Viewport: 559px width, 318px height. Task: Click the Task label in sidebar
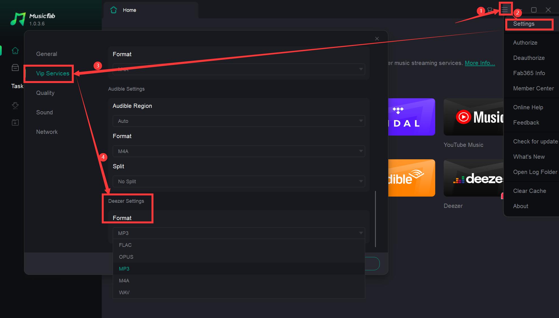17,86
